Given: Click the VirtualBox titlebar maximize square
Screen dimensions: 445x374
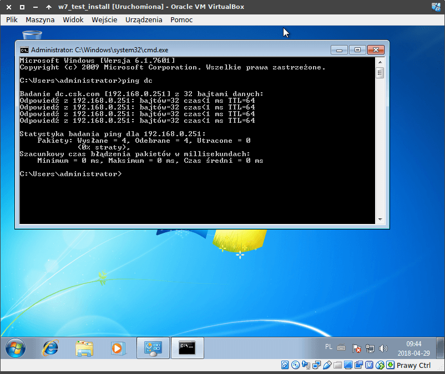Looking at the screenshot, I should click(22, 7).
